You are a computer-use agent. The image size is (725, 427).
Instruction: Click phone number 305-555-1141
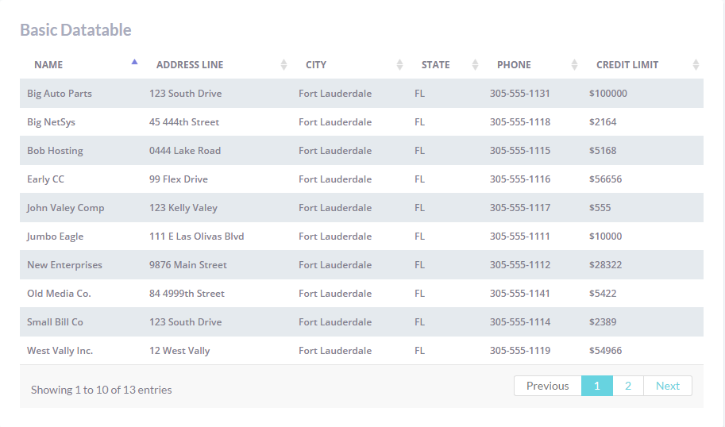tap(520, 294)
